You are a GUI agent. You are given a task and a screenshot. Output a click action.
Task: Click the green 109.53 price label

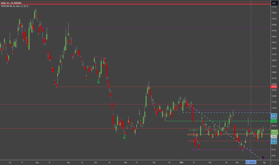pos(274,121)
